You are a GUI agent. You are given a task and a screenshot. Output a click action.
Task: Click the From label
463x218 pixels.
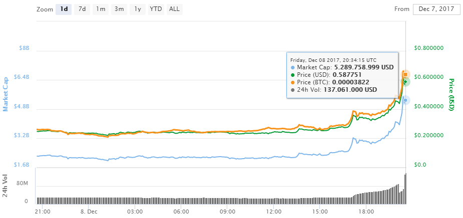pos(402,9)
